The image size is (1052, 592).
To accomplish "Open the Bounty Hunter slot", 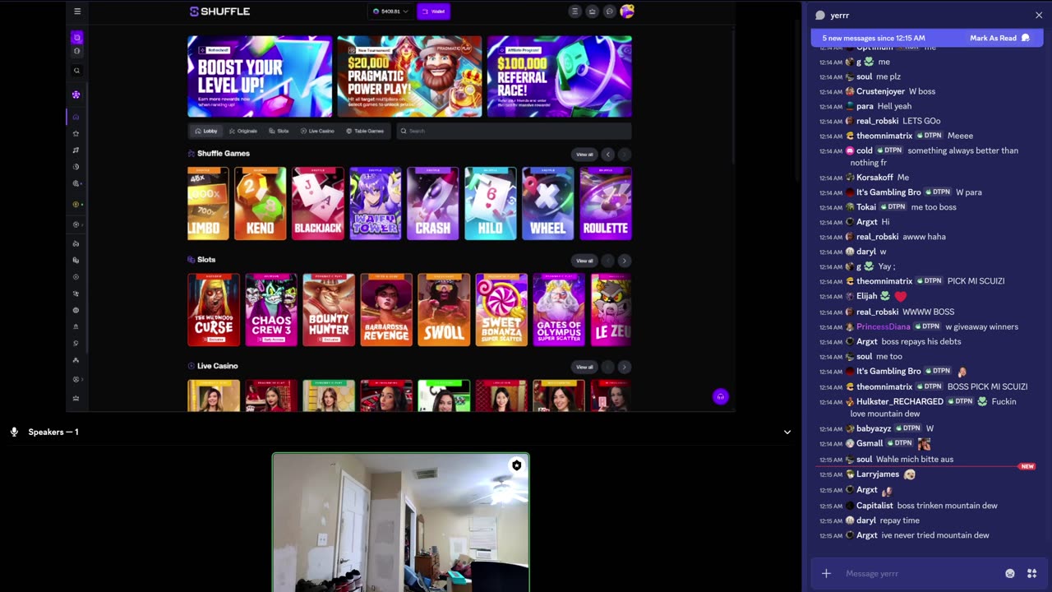I will click(329, 310).
